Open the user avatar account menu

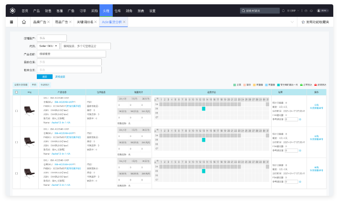pyautogui.click(x=323, y=11)
